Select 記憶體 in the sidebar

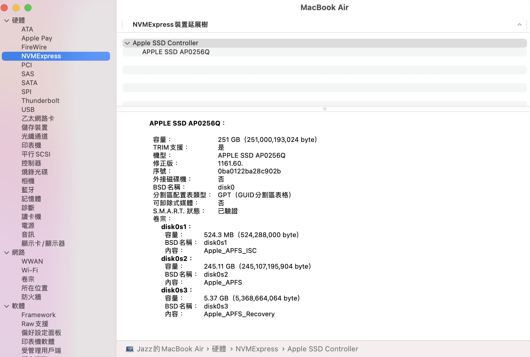coord(32,199)
